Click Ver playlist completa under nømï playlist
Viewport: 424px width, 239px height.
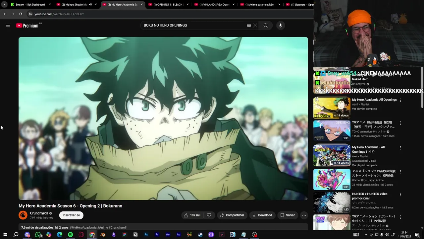(x=364, y=109)
